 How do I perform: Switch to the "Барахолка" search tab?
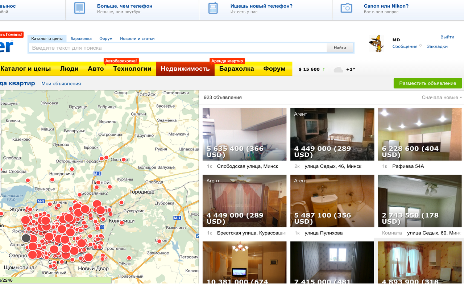tap(81, 38)
